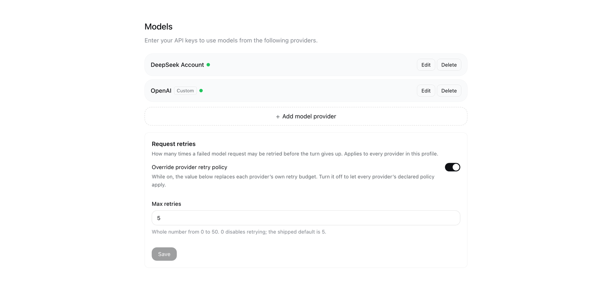Screen dimensions: 612x297
Task: Click the Max retries label
Action: (166, 204)
